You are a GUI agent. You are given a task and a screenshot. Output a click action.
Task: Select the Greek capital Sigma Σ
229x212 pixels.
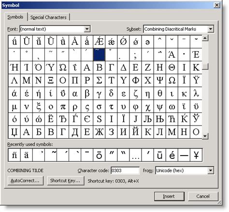(99, 80)
